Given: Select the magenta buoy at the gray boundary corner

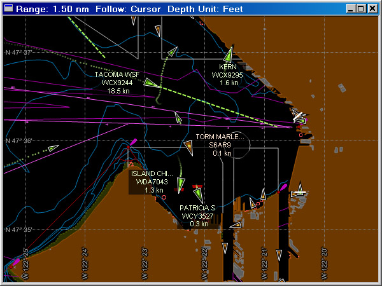Looking at the screenshot, I should [x=134, y=142].
